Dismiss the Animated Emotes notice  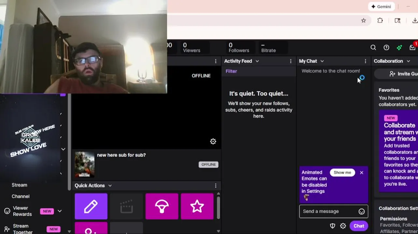(x=361, y=173)
